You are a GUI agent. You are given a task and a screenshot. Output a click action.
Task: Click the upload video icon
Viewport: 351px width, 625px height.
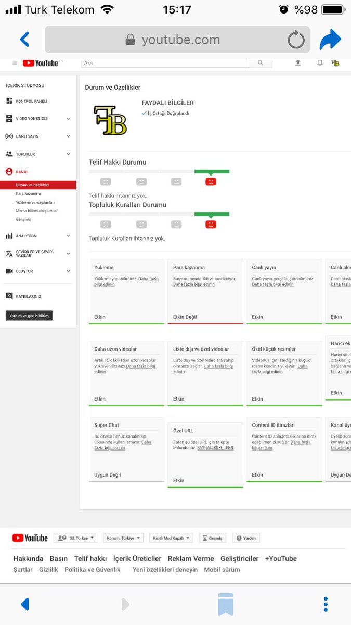(298, 63)
